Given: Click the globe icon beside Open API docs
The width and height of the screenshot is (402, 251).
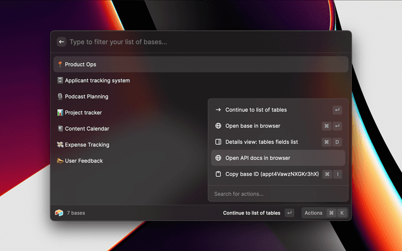Looking at the screenshot, I should click(x=218, y=158).
